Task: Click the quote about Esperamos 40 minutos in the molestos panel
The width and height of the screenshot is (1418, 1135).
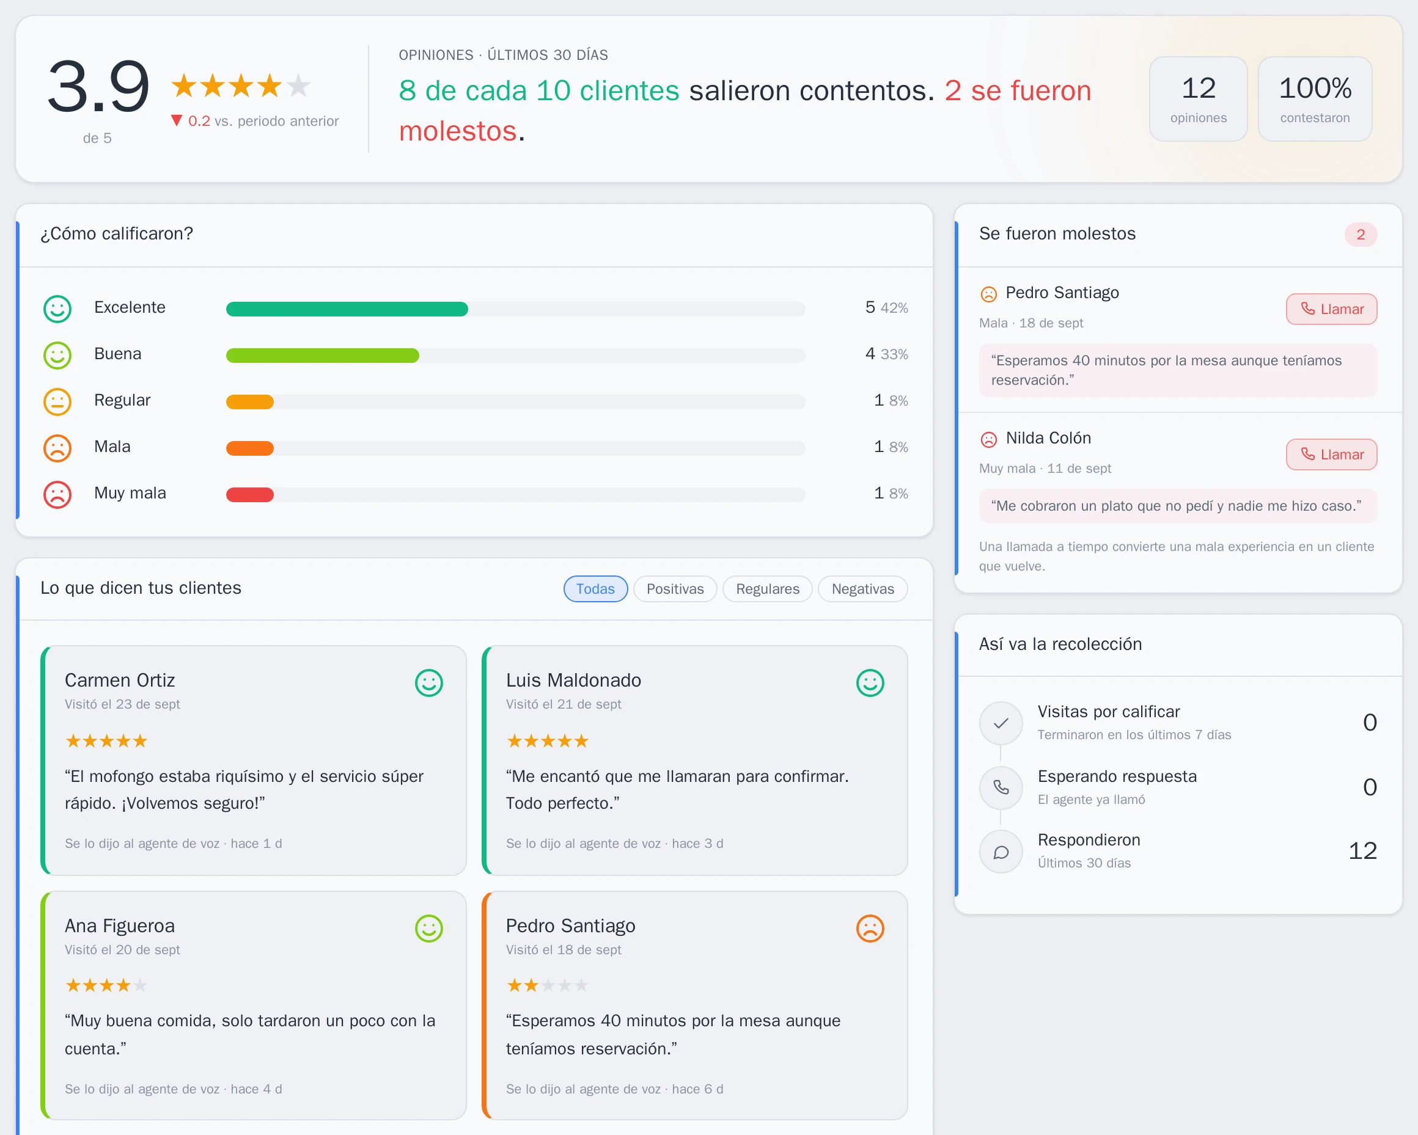Action: coord(1178,370)
